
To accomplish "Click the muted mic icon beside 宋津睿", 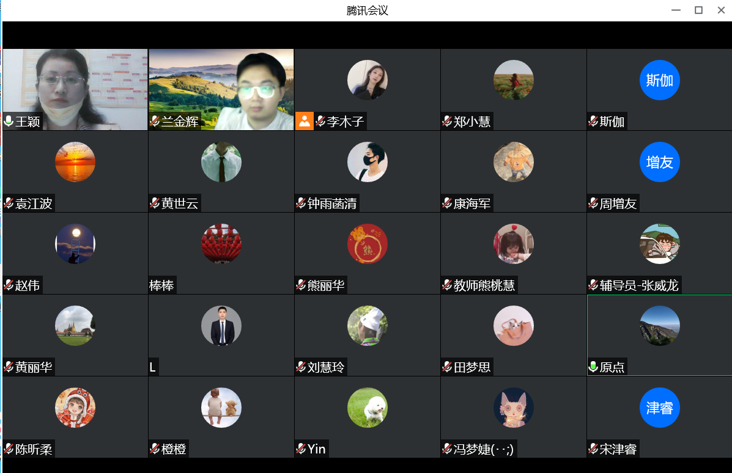I will click(x=593, y=449).
